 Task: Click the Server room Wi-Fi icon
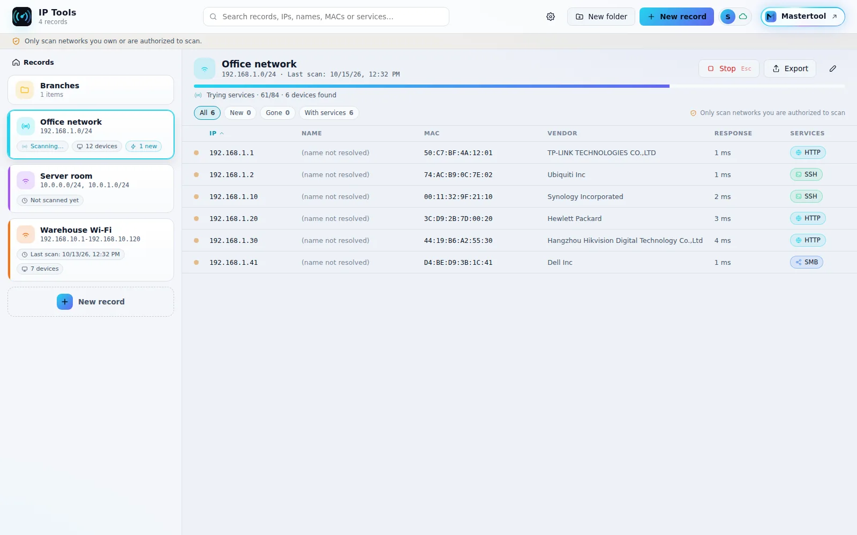tap(26, 180)
